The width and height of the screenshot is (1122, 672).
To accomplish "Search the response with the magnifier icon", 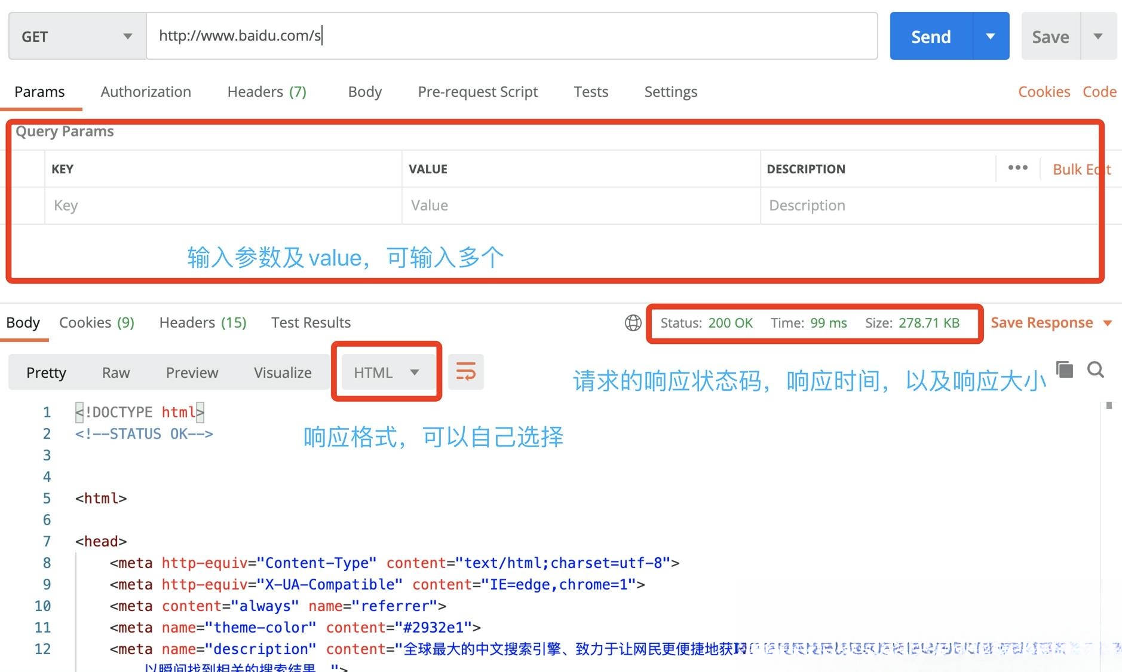I will click(x=1096, y=369).
